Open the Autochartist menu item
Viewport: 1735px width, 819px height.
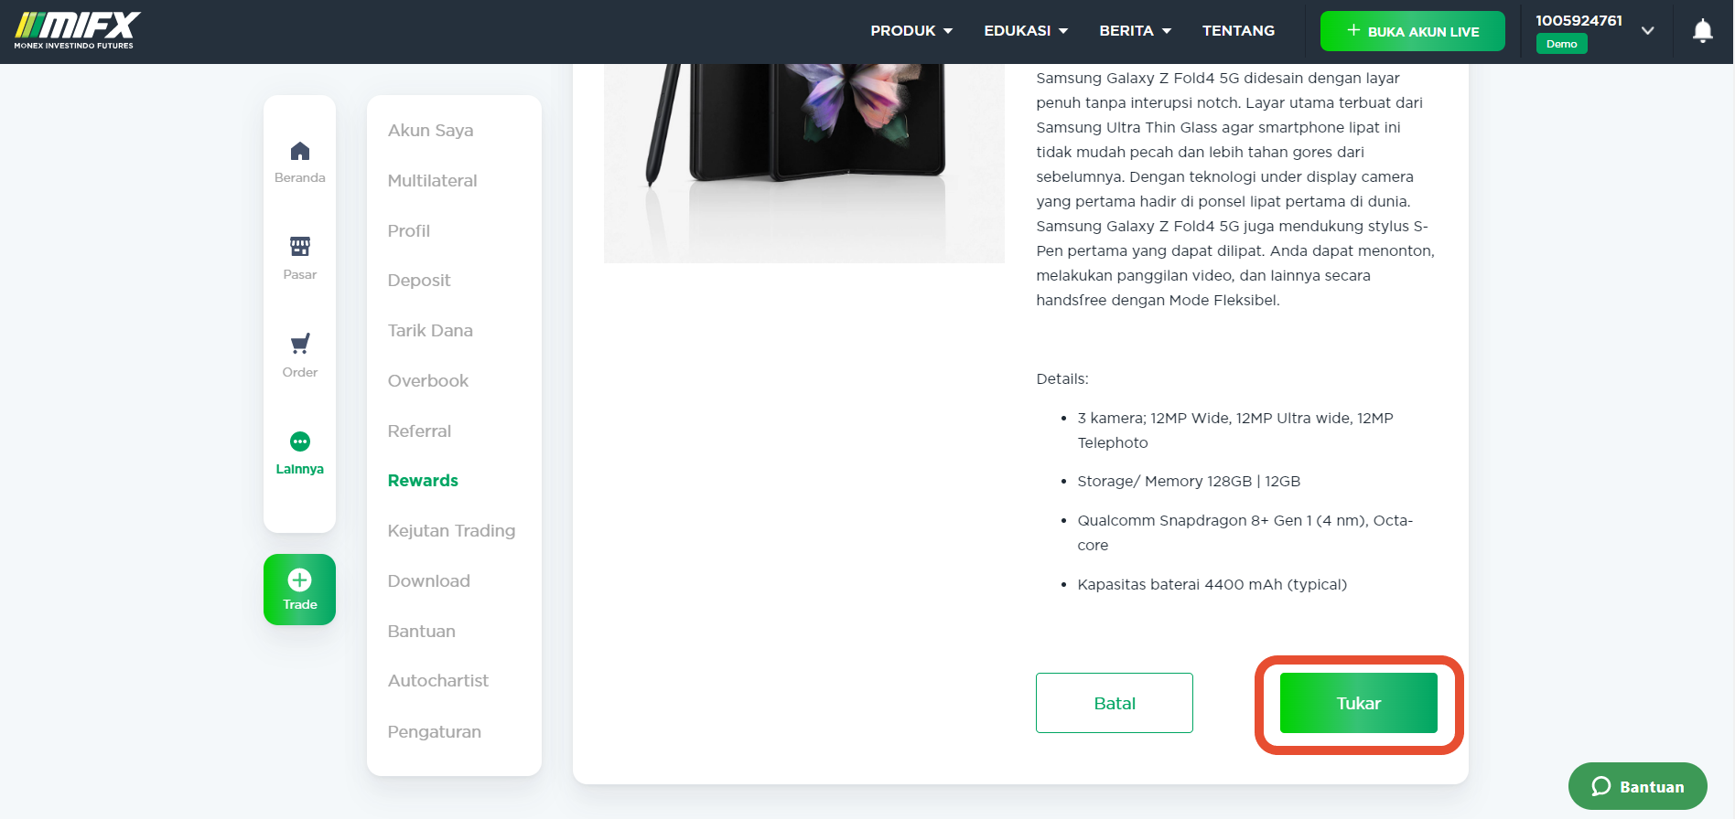pos(437,681)
